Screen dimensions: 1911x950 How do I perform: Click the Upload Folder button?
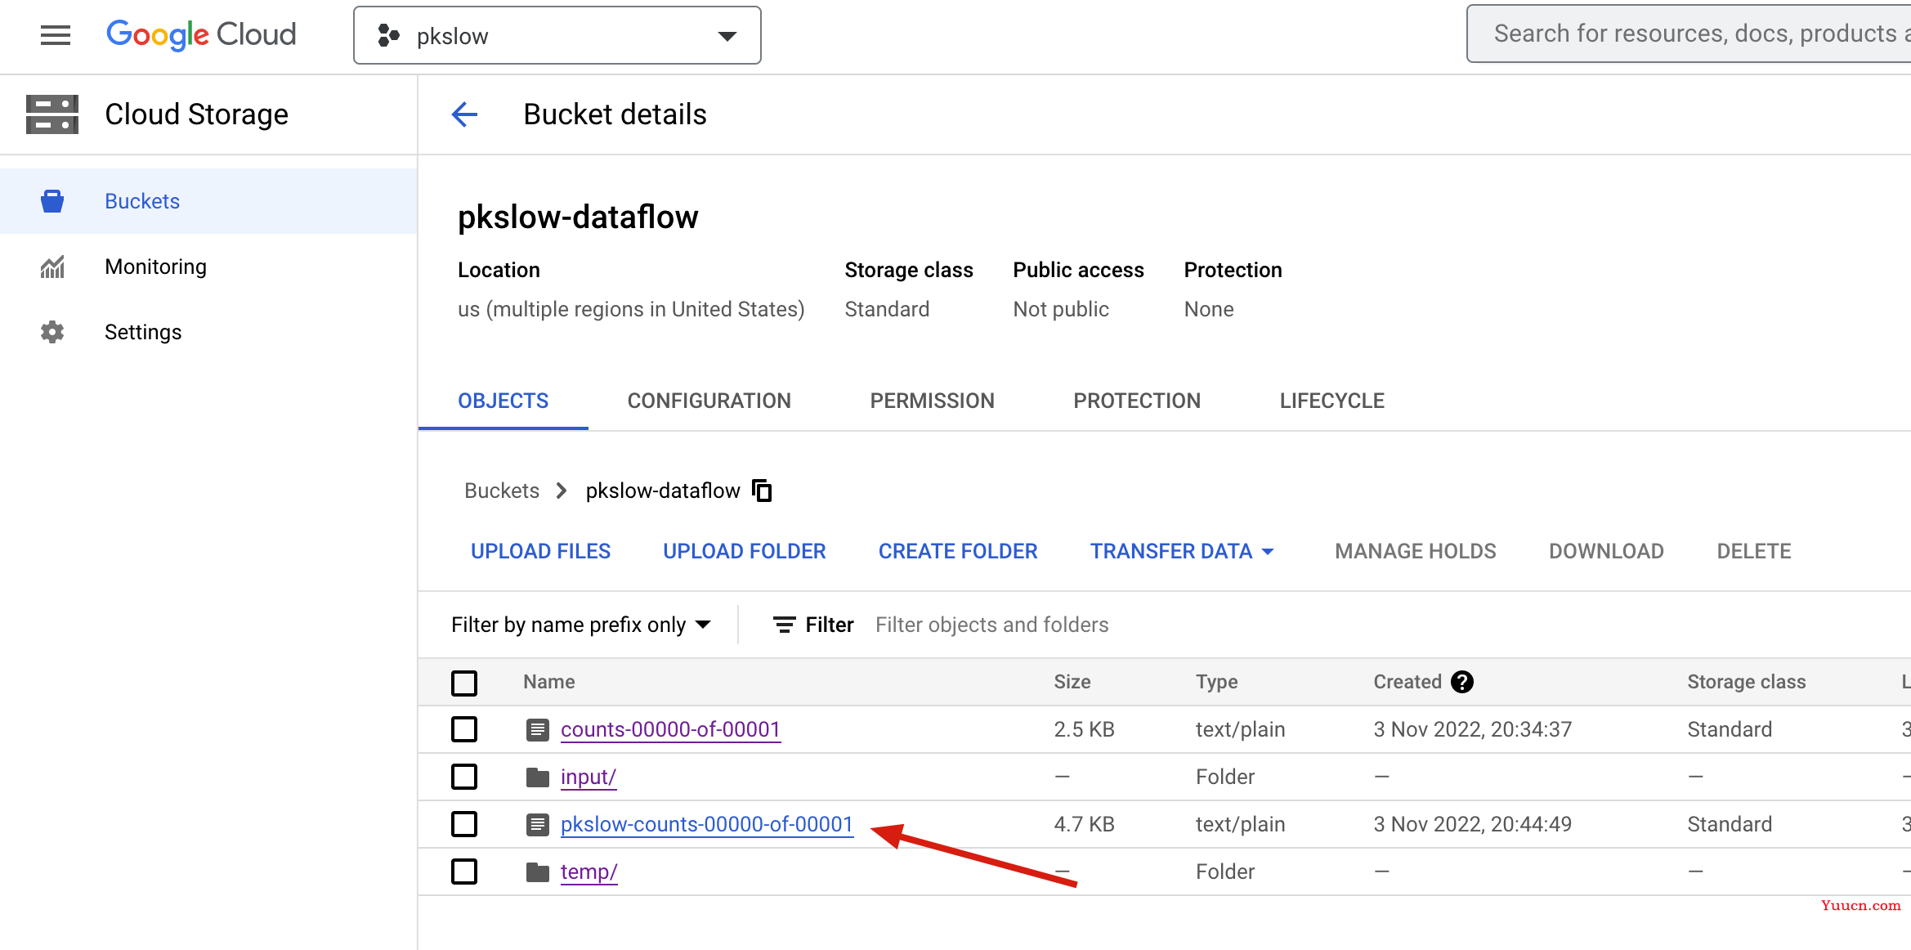point(745,551)
